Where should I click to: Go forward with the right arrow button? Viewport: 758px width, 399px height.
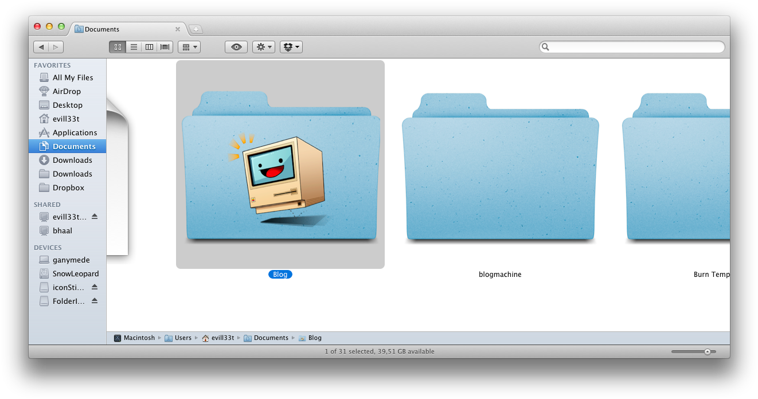tap(56, 47)
